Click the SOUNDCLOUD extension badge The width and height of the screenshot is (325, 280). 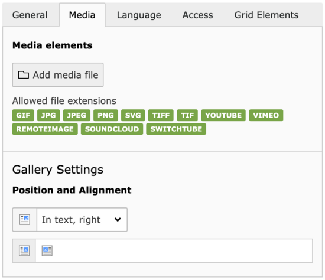tap(112, 129)
